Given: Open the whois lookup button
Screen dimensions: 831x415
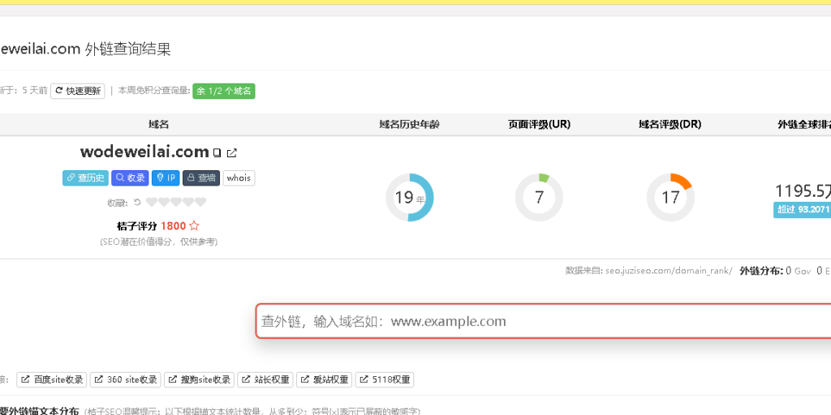Looking at the screenshot, I should tap(239, 178).
